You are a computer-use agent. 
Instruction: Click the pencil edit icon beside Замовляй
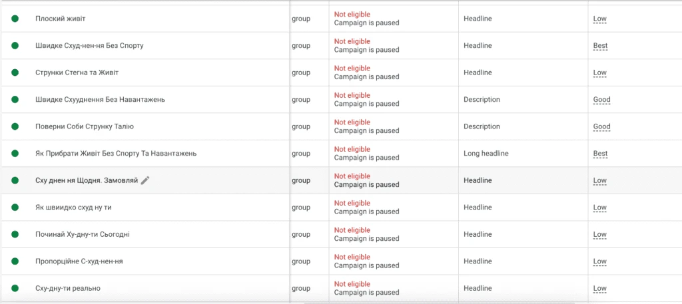[145, 180]
